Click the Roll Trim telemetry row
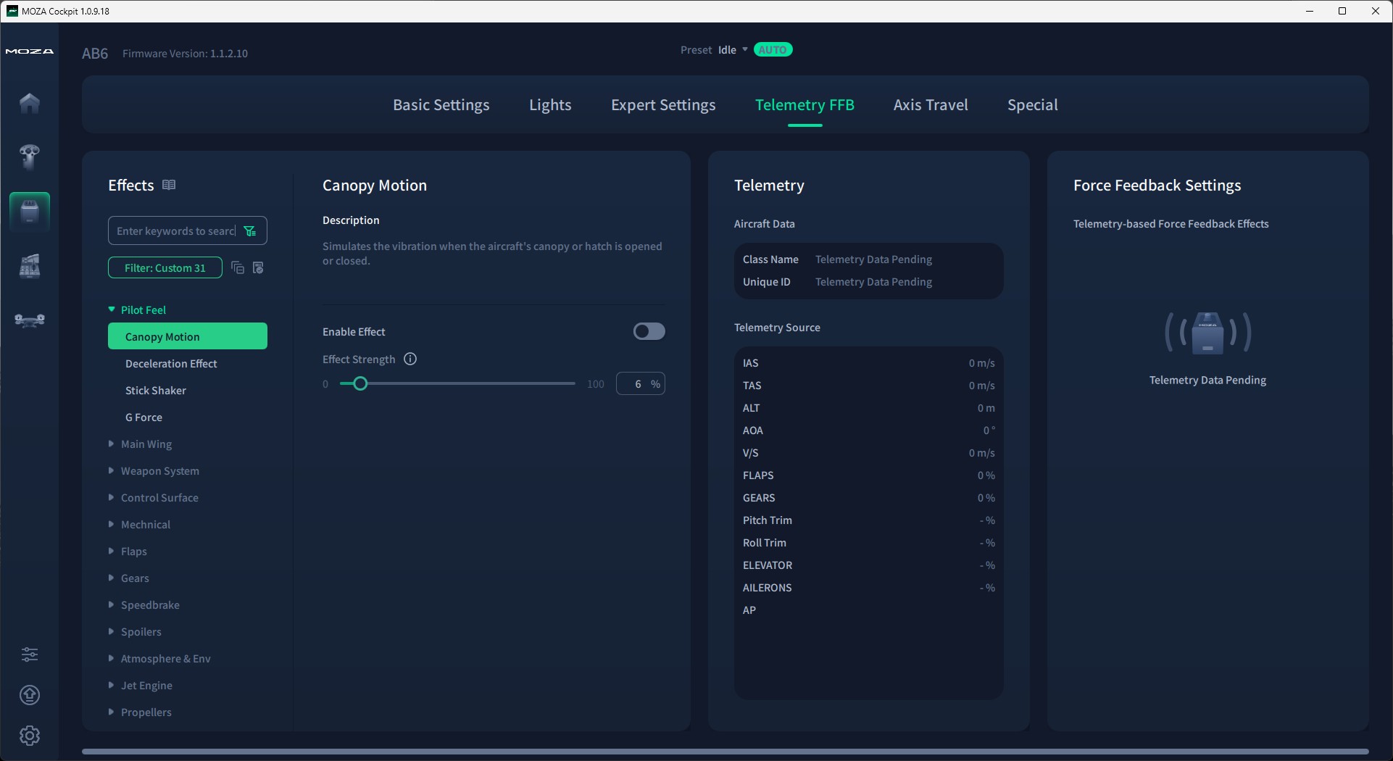This screenshot has width=1393, height=761. [868, 543]
